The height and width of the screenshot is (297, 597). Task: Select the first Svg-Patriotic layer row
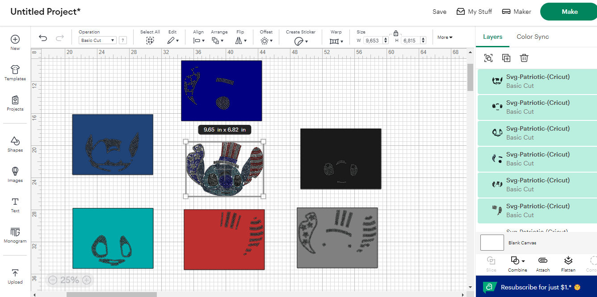coord(537,81)
